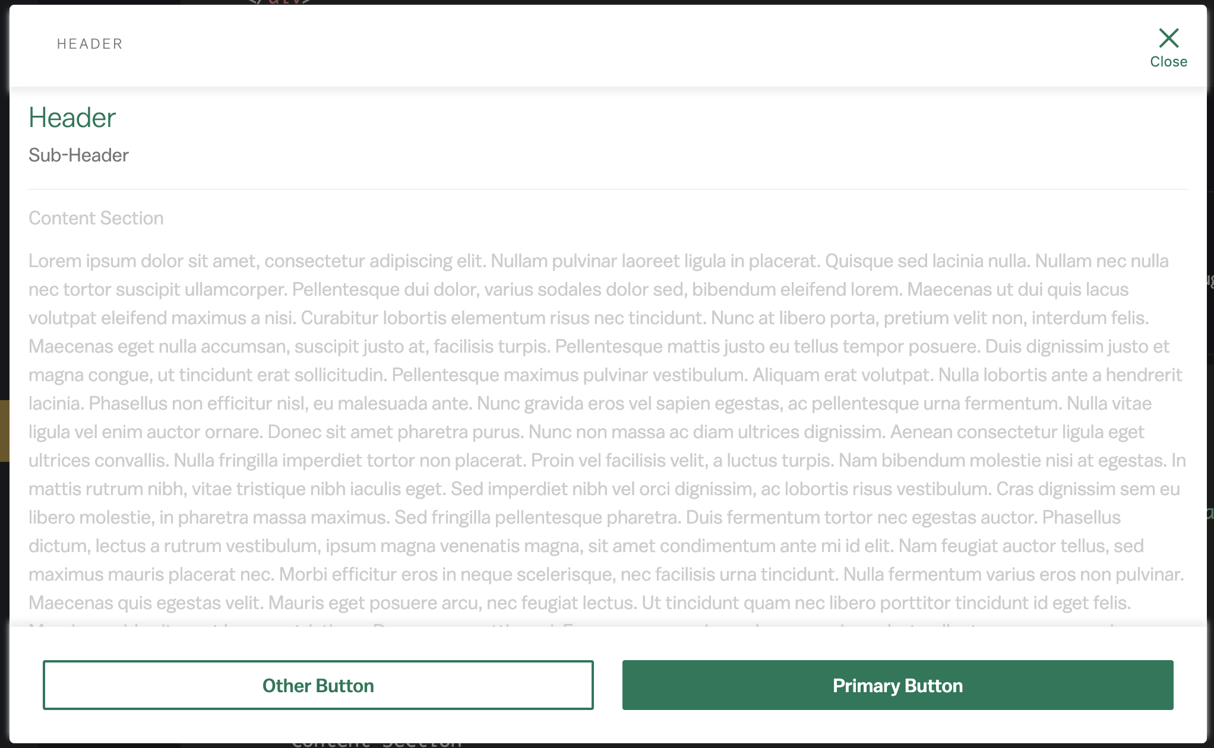The image size is (1214, 748).
Task: Select the Header title text
Action: (x=72, y=117)
